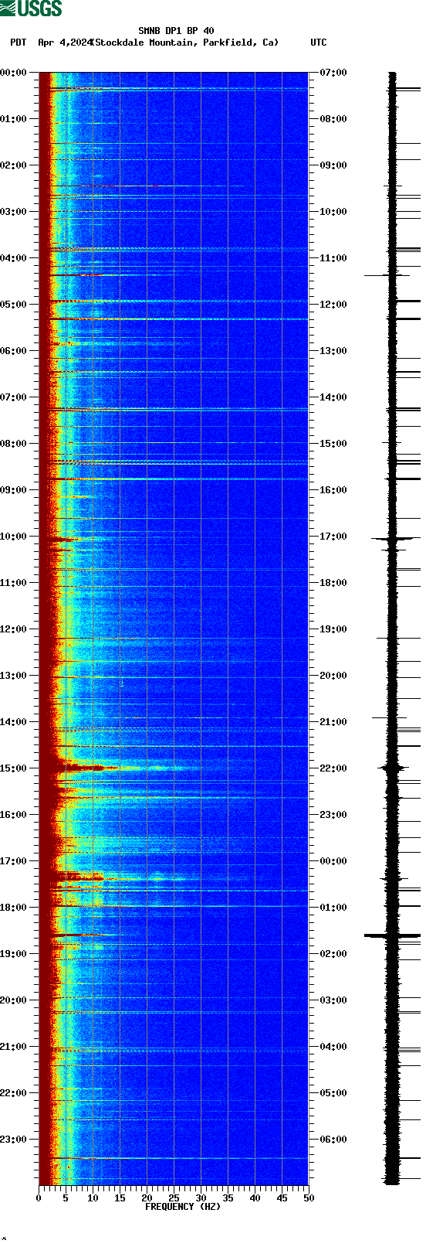Click the 03:00 PDT time label
Viewport: 426px width, 1247px height.
pyautogui.click(x=14, y=212)
